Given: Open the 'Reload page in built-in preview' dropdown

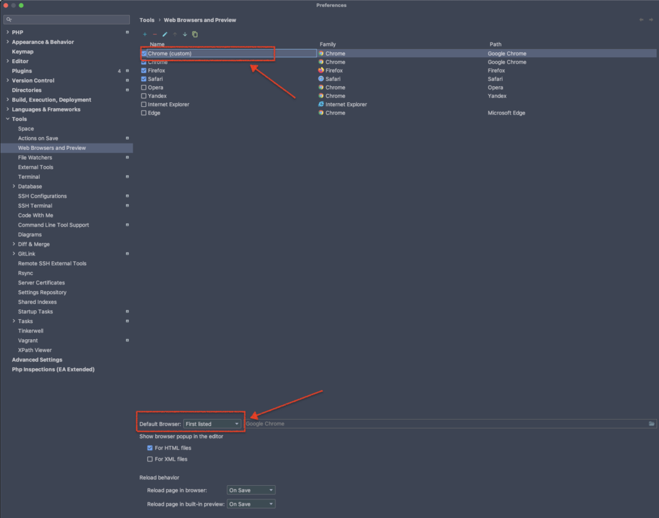Looking at the screenshot, I should [x=250, y=503].
